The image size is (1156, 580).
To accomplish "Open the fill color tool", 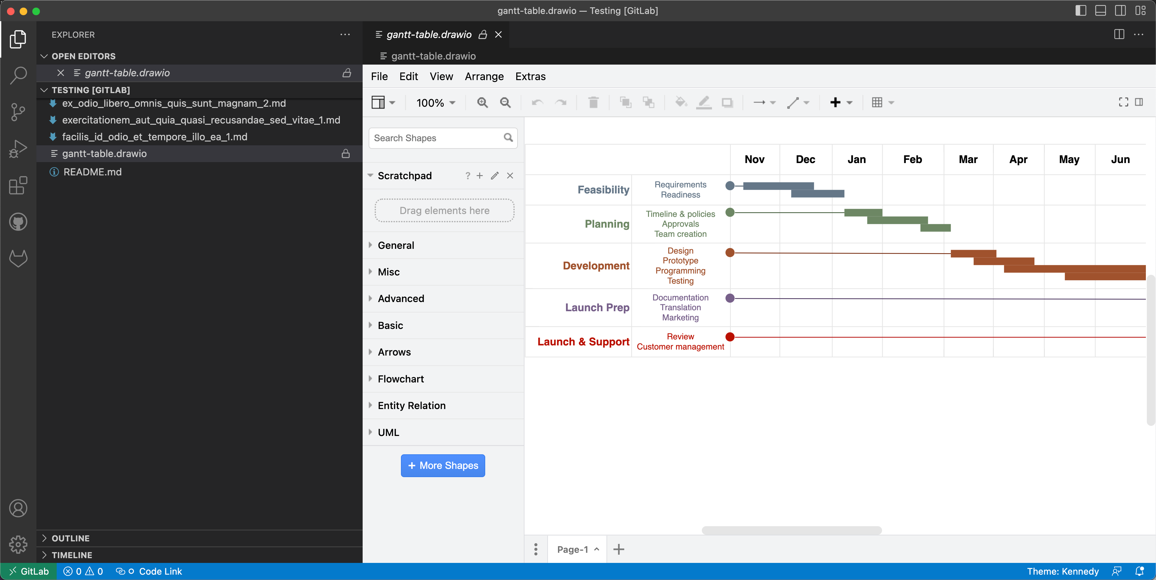I will pyautogui.click(x=680, y=102).
